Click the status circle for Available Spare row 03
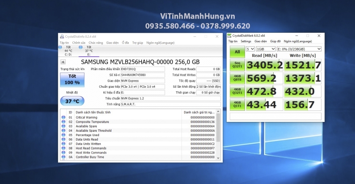Screen dimensions: 355x184 (63, 126)
